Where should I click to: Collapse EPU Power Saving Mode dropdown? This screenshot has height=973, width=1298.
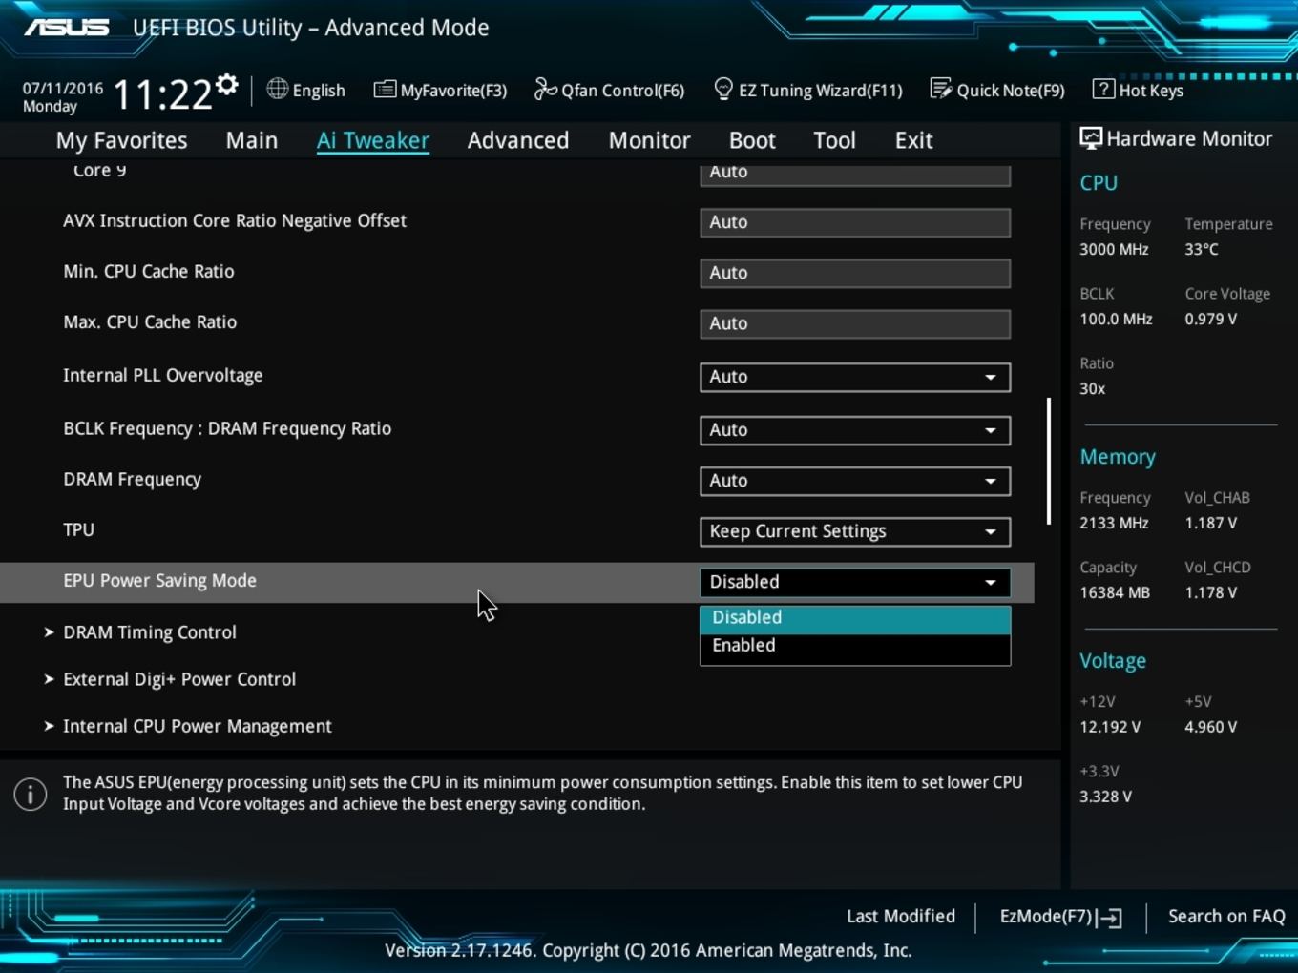pos(855,582)
